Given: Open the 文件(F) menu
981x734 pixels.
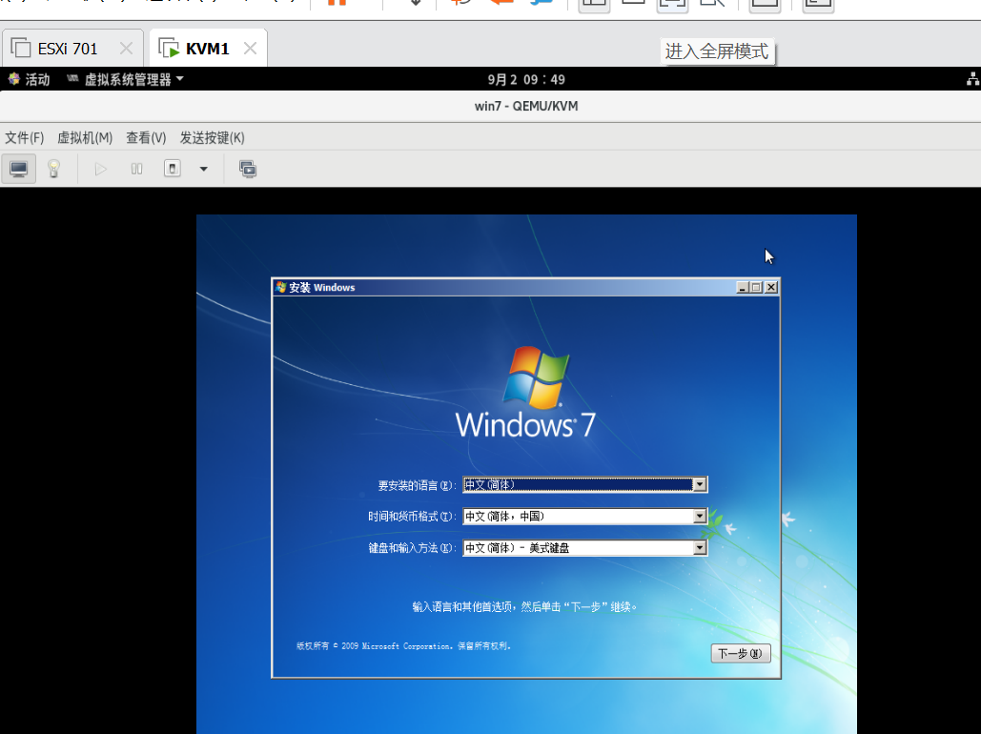Looking at the screenshot, I should (25, 137).
